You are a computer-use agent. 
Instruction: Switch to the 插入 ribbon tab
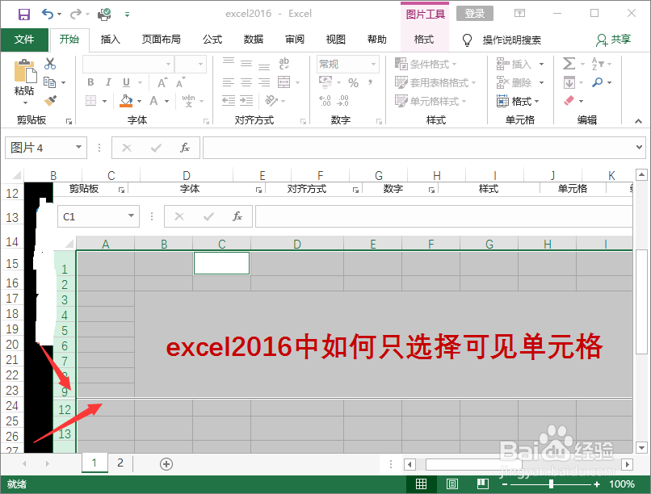(111, 40)
